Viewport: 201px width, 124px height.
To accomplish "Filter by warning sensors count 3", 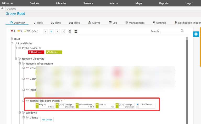I will [x=20, y=31].
